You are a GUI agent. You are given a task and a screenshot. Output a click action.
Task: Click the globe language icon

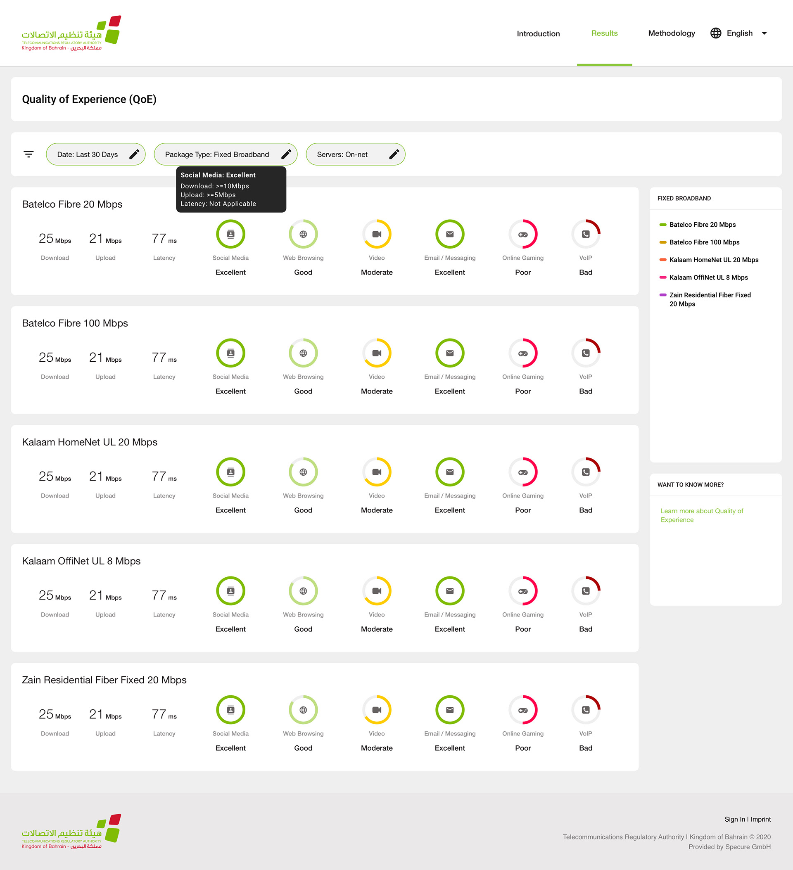point(716,33)
